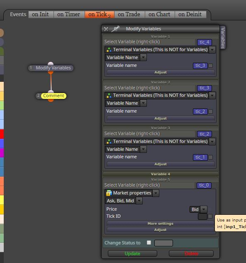Click the tic_1 Variable name value in Variable 3

click(x=200, y=157)
